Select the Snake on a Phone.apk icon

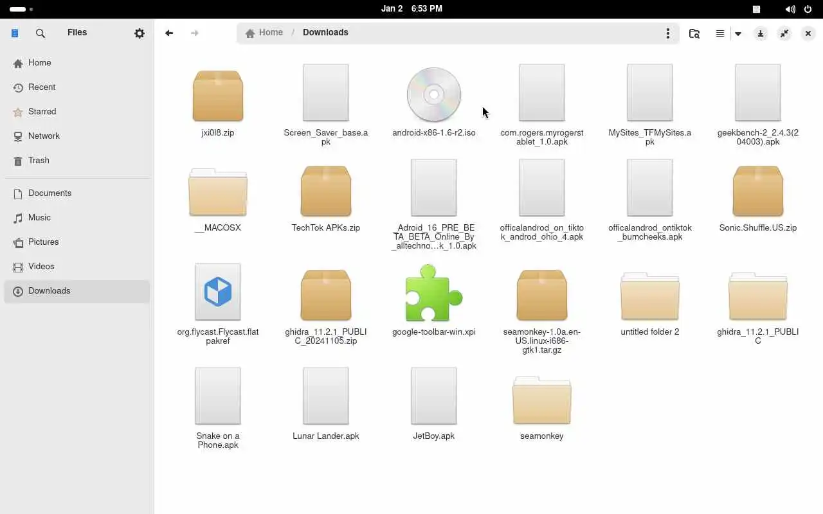(218, 396)
